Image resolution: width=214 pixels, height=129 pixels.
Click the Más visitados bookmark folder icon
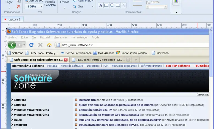click(x=95, y=53)
